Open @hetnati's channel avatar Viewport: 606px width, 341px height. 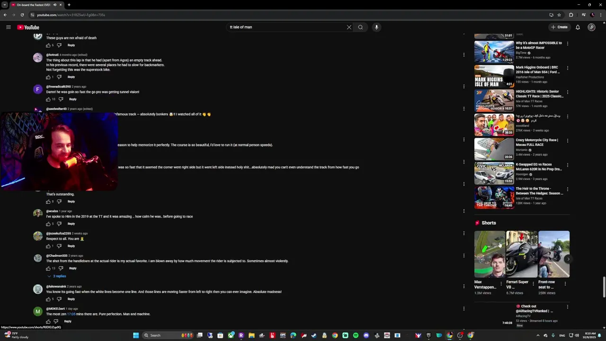pos(38,58)
